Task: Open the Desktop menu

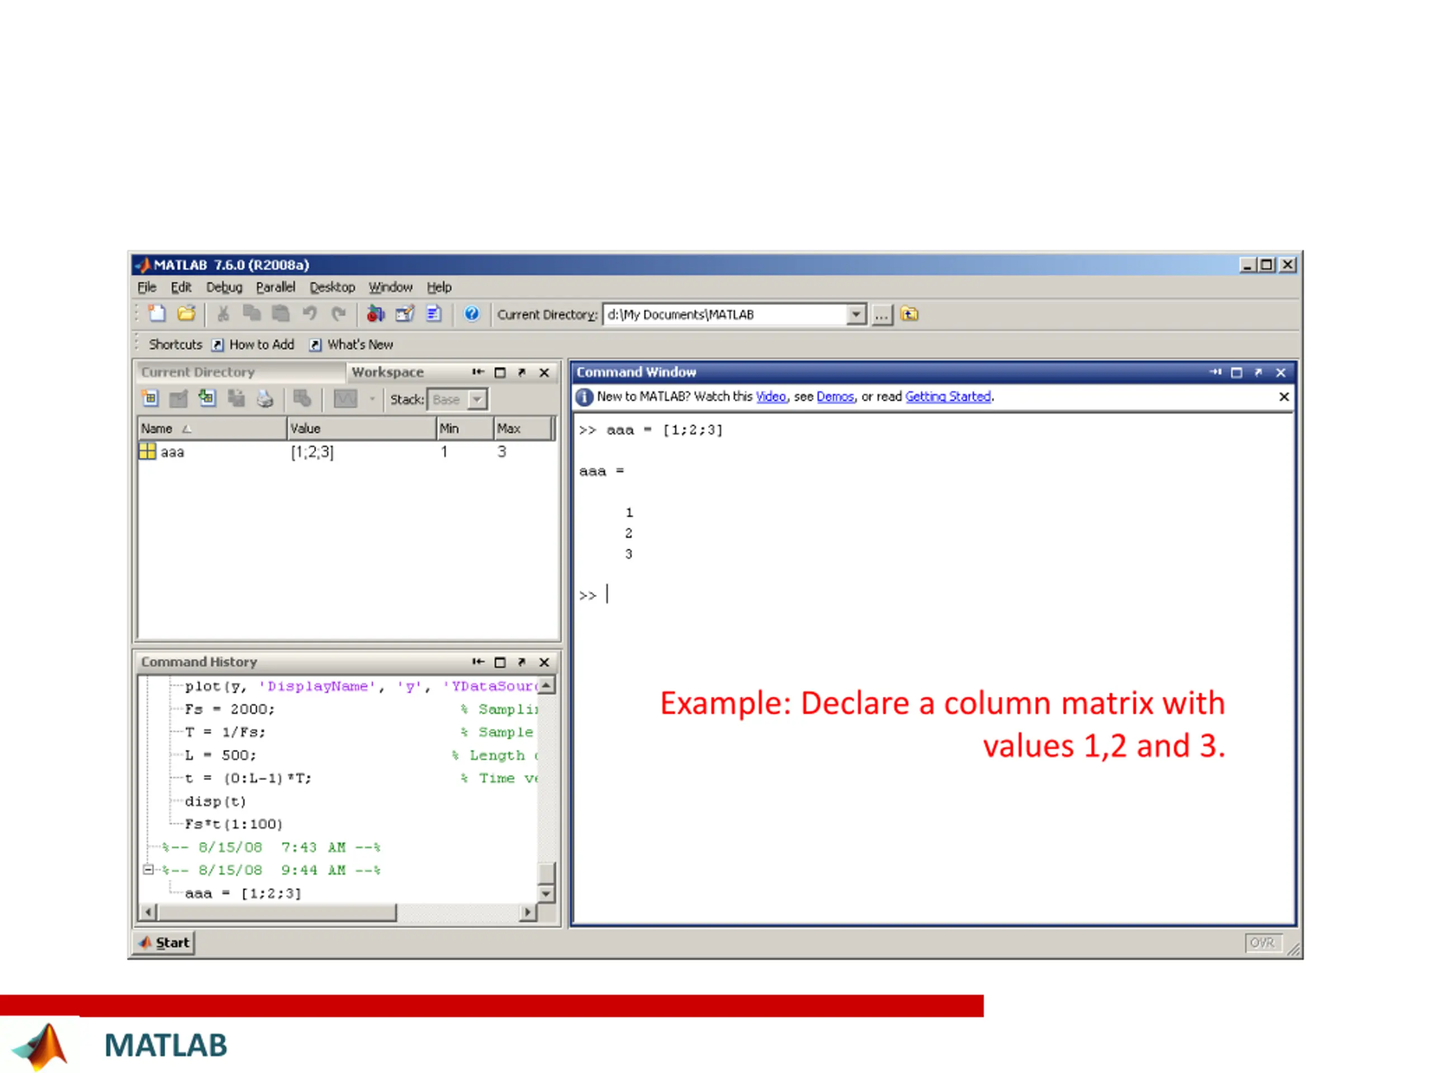Action: [x=333, y=287]
